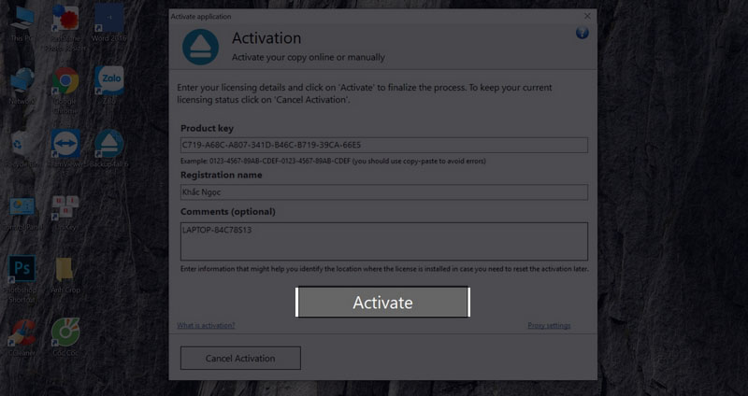Launch the Photoshop desktop shortcut
This screenshot has height=396, width=748.
22,279
